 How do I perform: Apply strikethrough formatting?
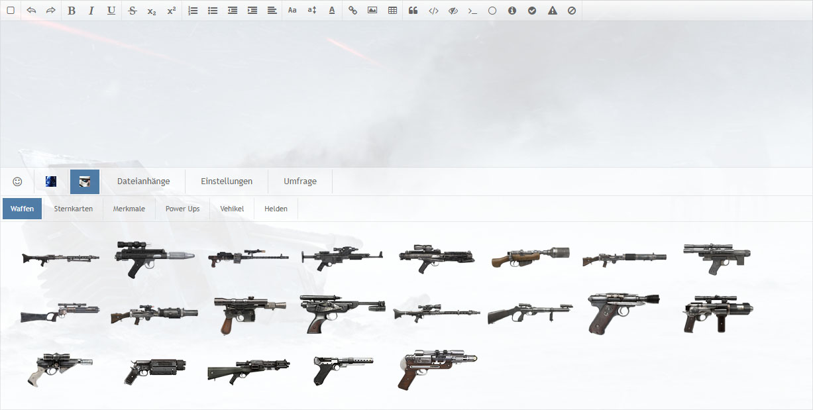coord(132,11)
